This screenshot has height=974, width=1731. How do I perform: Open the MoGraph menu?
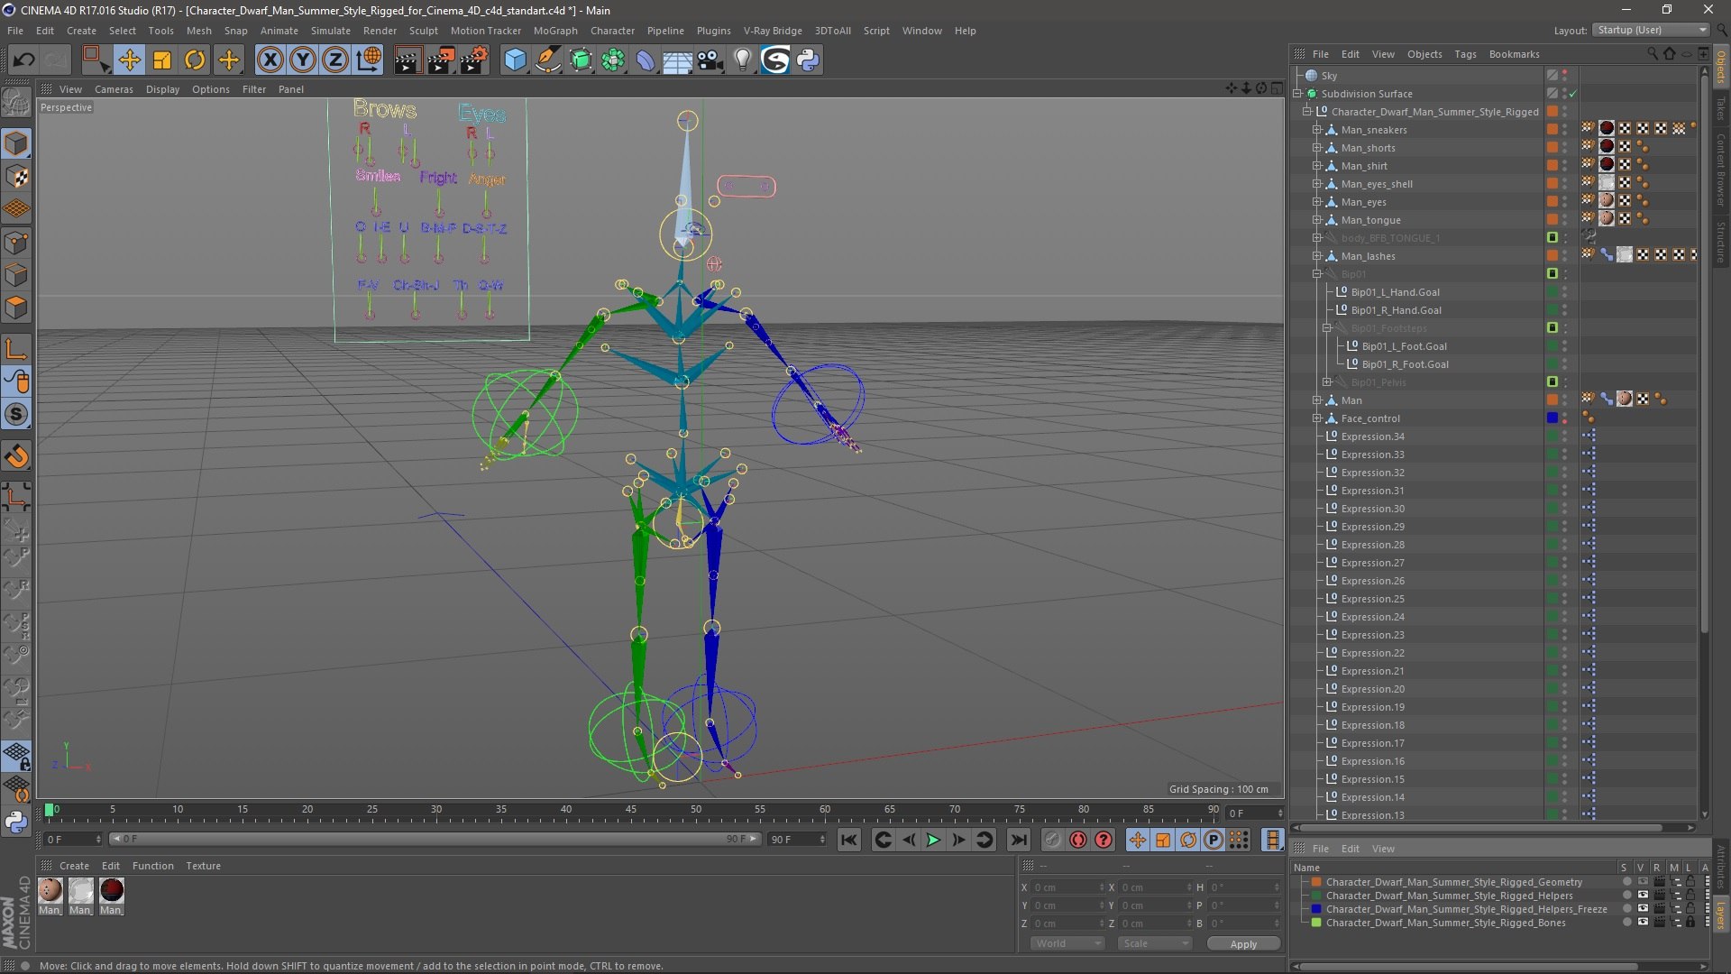tap(555, 31)
